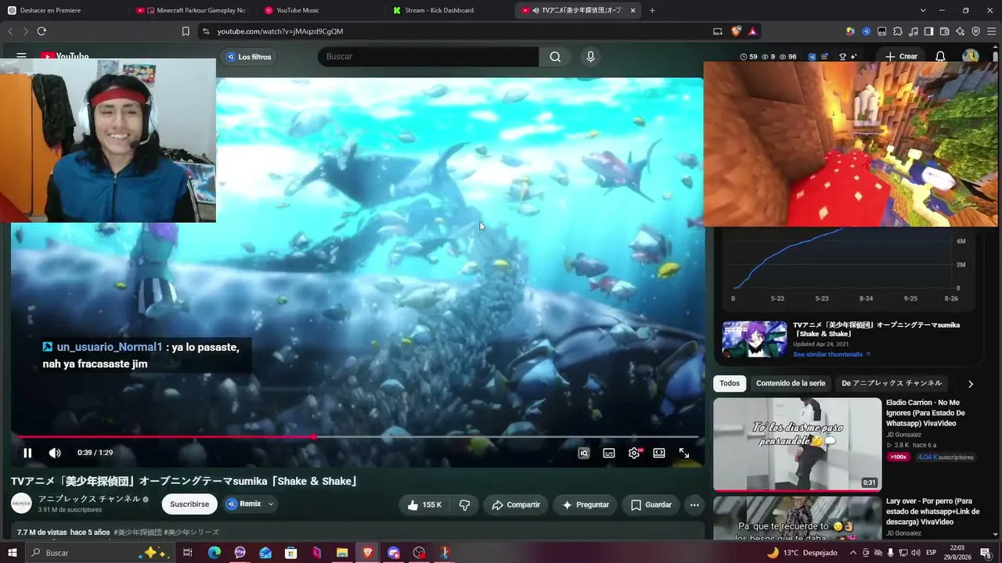Open the YouTube guide hamburger menu

[x=21, y=56]
